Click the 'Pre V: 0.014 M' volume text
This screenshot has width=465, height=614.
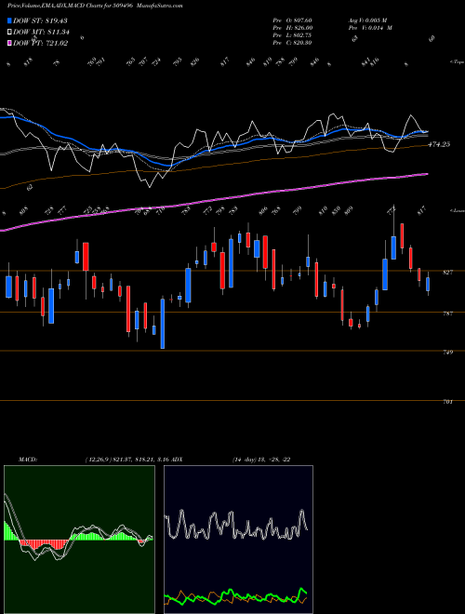click(x=370, y=28)
